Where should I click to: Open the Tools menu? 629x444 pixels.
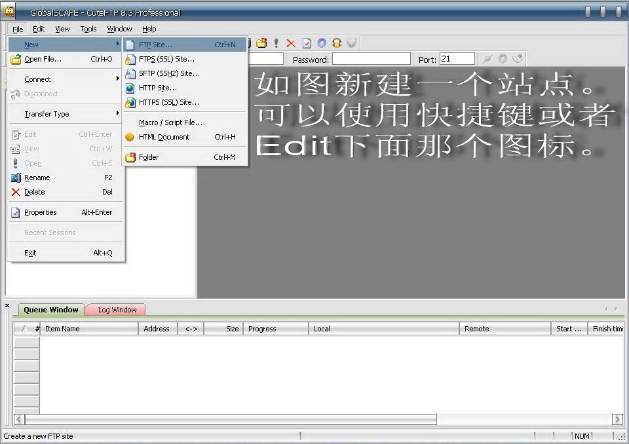tap(88, 29)
